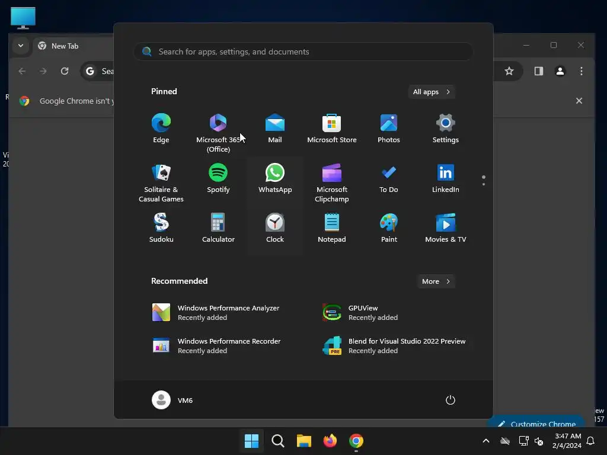This screenshot has width=607, height=455.
Task: Open the notifications bell
Action: point(591,441)
